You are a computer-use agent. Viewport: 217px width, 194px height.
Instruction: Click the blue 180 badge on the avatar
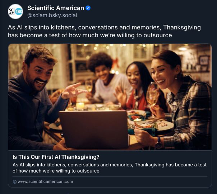[x=19, y=11]
